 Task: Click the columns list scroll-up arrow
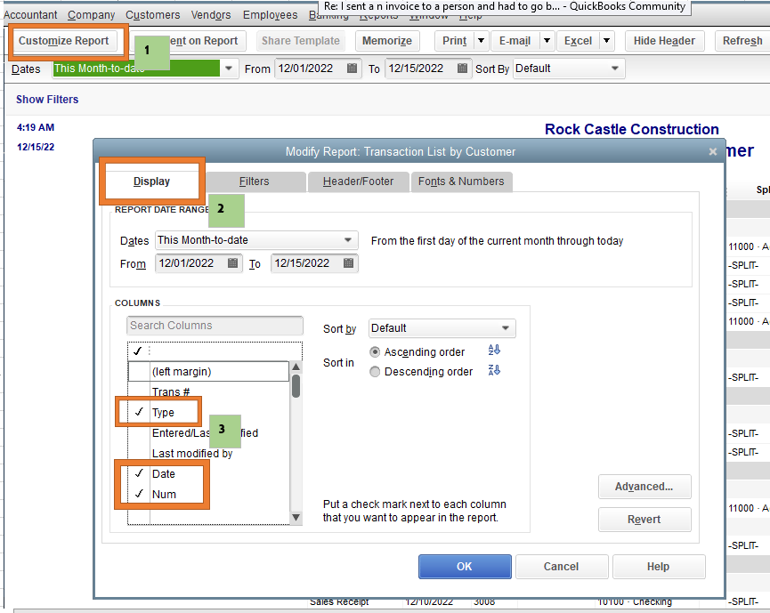[x=296, y=367]
